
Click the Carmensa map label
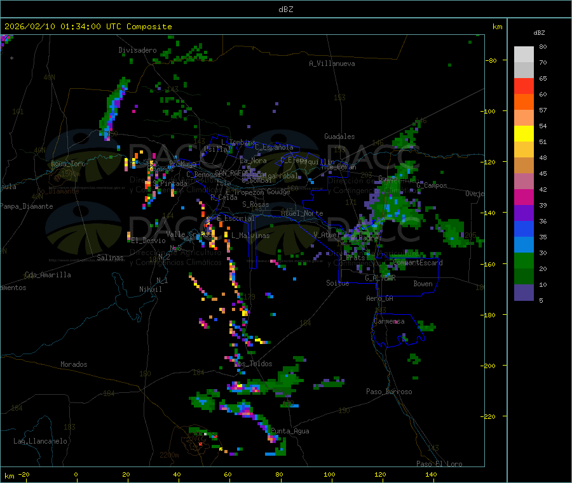point(389,321)
